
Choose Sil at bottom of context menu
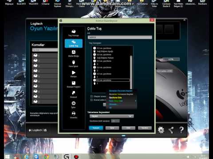110,108
